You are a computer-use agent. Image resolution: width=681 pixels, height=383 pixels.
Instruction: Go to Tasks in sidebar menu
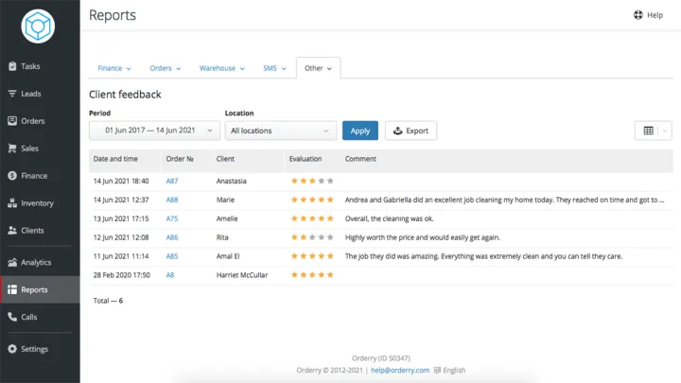tap(30, 66)
